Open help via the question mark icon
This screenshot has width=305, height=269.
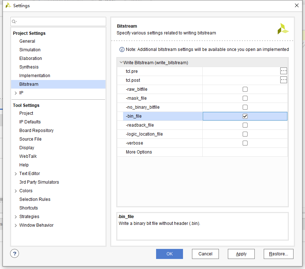point(14,254)
